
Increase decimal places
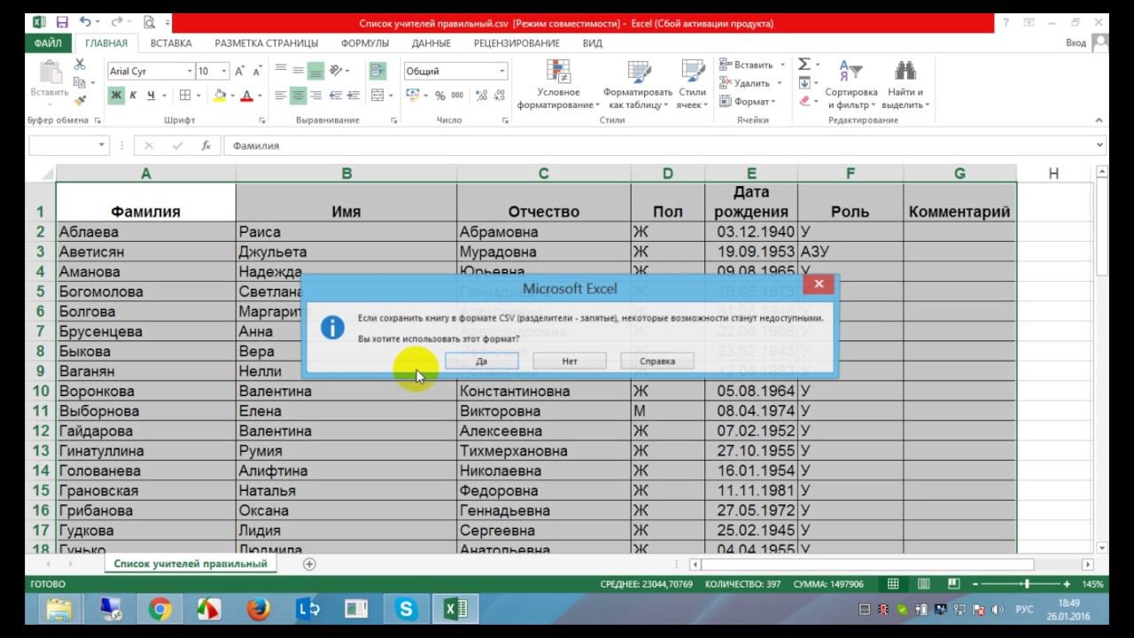[481, 96]
